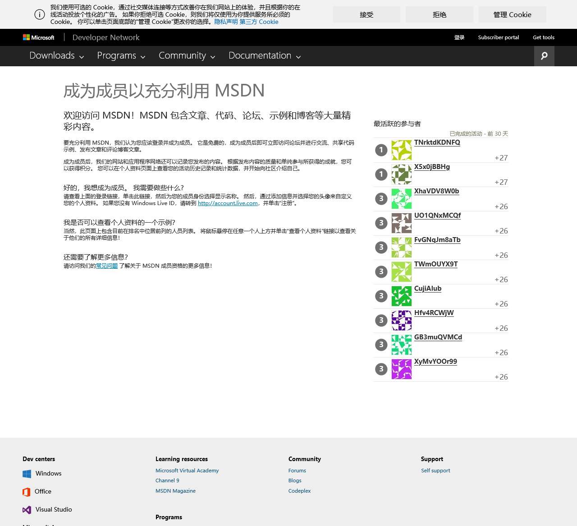Open the Documentation navigation menu
Image resolution: width=577 pixels, height=526 pixels.
[x=264, y=56]
